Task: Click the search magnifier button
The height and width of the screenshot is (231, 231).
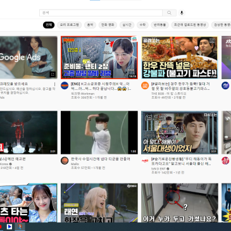Action: pos(169,13)
